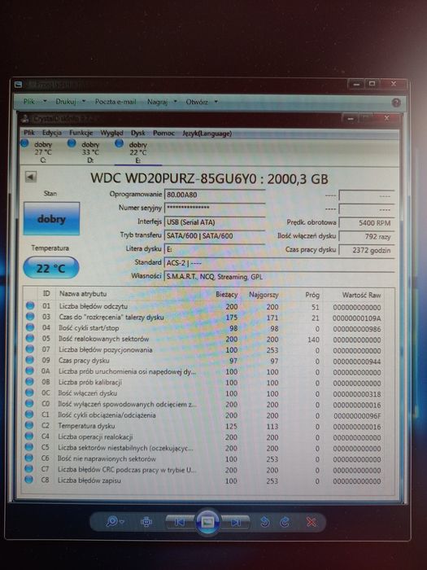Open the Edycja menu
The image size is (427, 570).
point(51,133)
